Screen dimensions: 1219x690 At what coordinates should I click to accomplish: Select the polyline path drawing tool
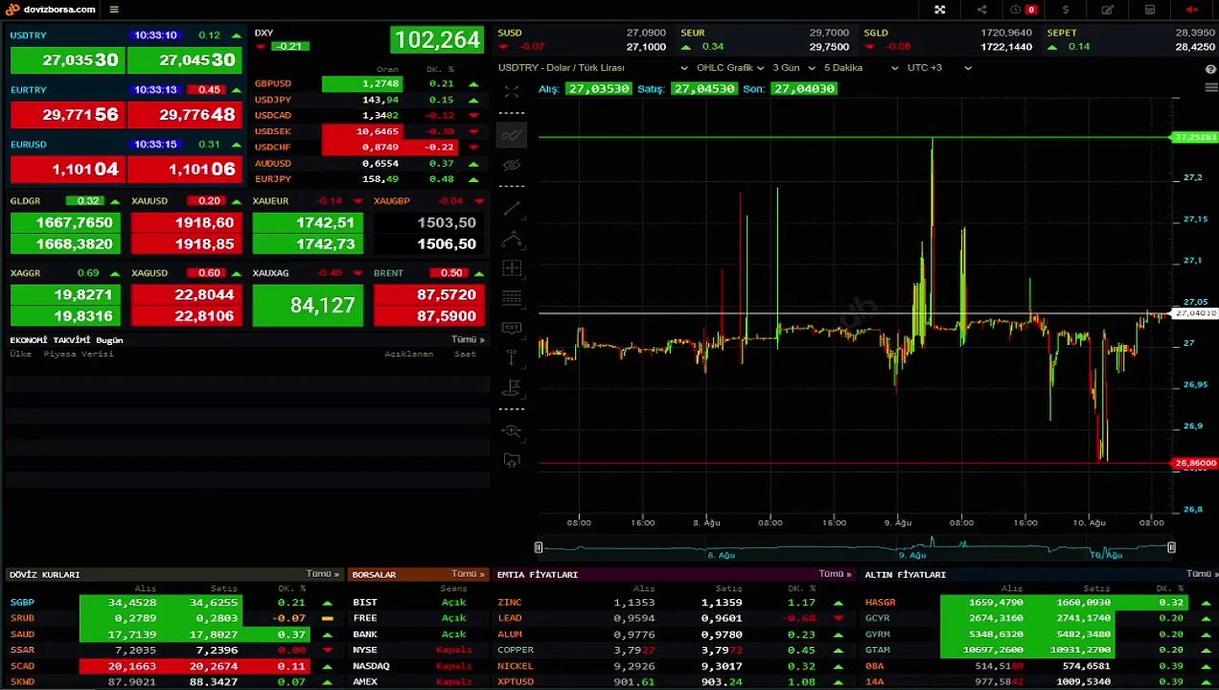[x=512, y=239]
